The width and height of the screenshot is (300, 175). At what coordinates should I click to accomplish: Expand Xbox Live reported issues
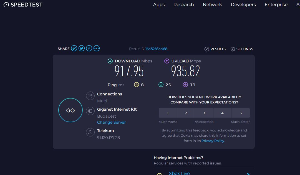click(x=204, y=173)
